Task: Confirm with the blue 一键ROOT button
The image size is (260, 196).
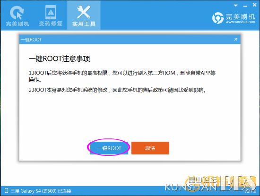Action: pos(109,148)
